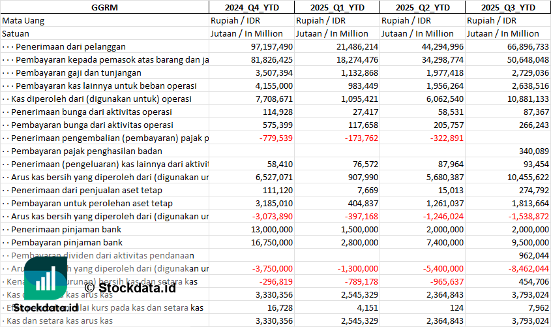Click value 5,680,387
The width and height of the screenshot is (551, 327).
point(445,177)
